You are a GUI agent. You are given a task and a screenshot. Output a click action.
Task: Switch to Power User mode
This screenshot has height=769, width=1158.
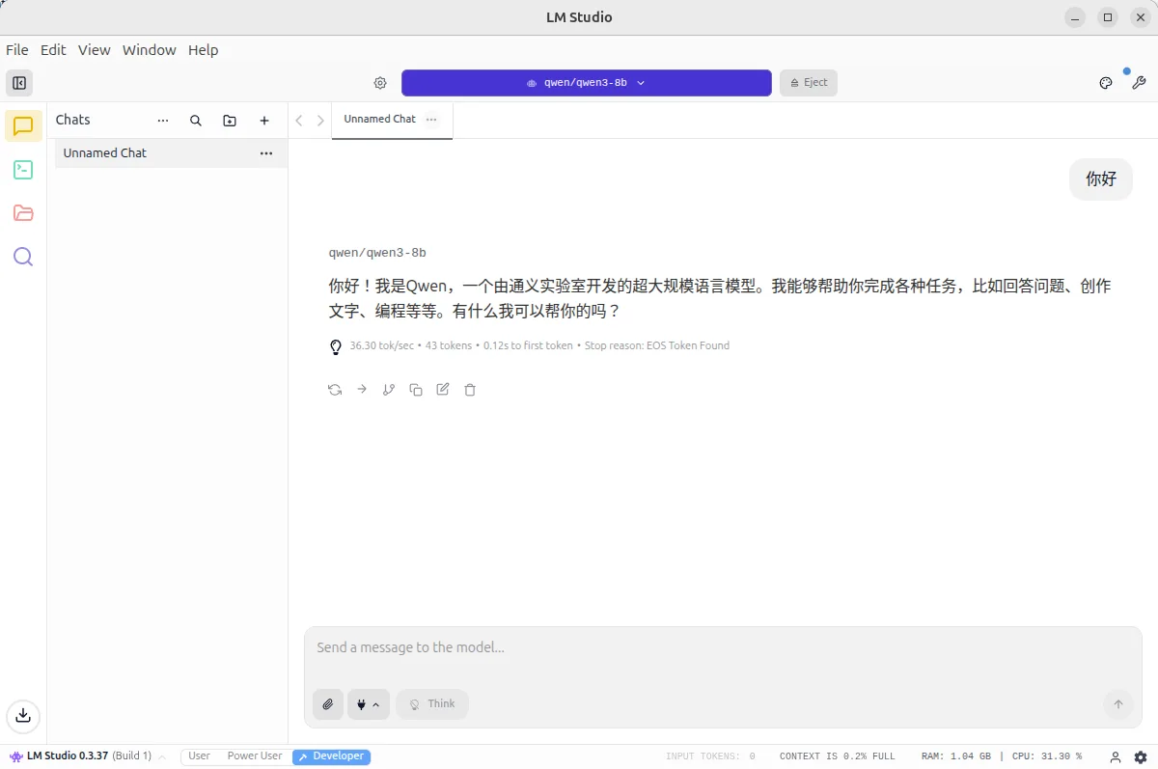(255, 756)
